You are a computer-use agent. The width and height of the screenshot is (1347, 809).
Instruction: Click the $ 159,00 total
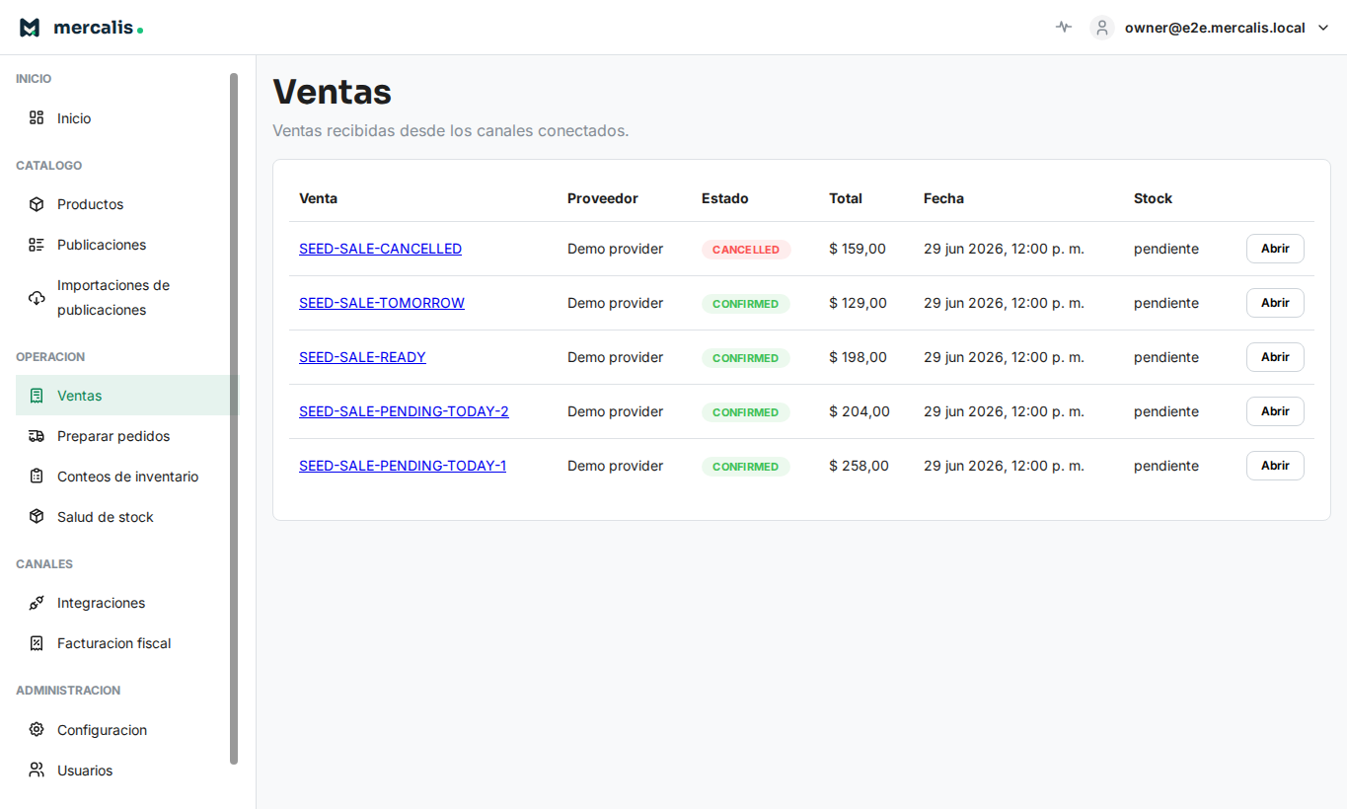coord(858,249)
